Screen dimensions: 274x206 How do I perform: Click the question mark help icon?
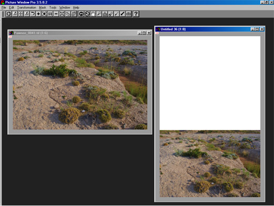tap(136, 14)
